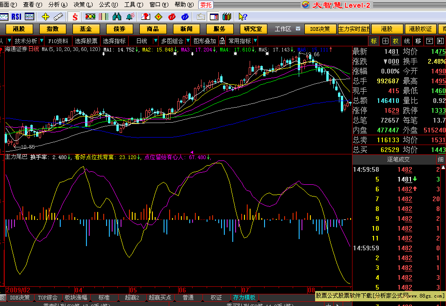
Task: Switch to the TOP综合 bottom tab
Action: [x=48, y=298]
